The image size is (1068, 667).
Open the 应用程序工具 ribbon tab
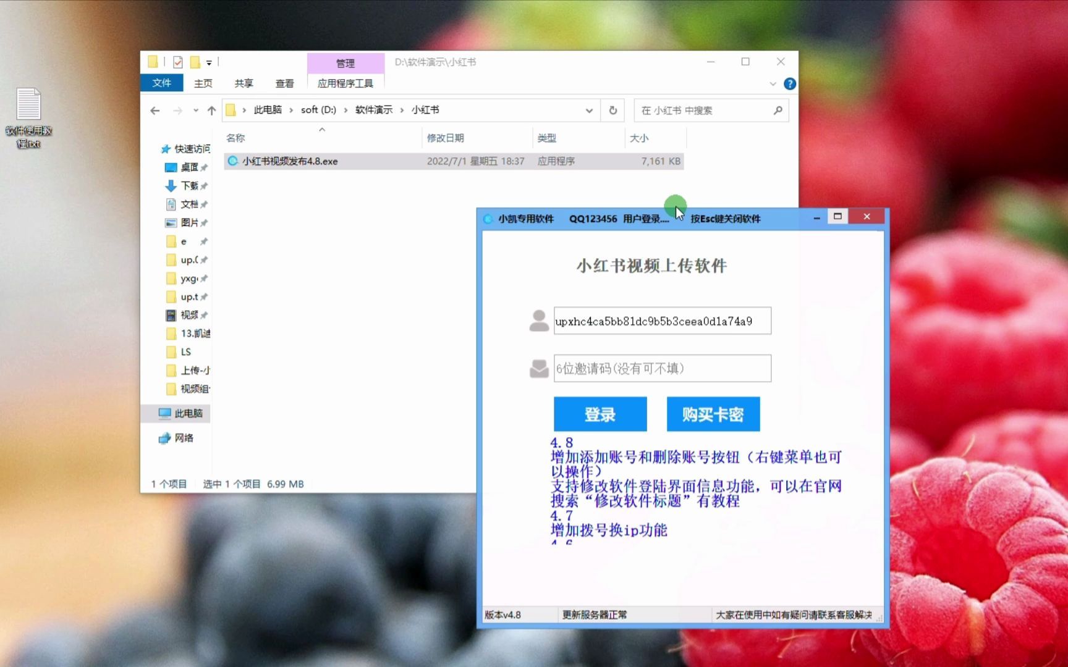point(345,83)
